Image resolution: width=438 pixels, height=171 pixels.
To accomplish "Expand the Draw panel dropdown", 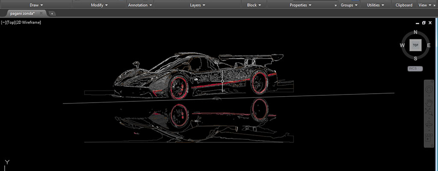I will [x=36, y=5].
